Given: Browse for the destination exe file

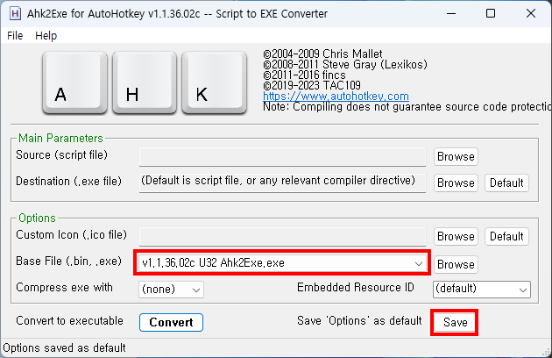Looking at the screenshot, I should point(456,183).
